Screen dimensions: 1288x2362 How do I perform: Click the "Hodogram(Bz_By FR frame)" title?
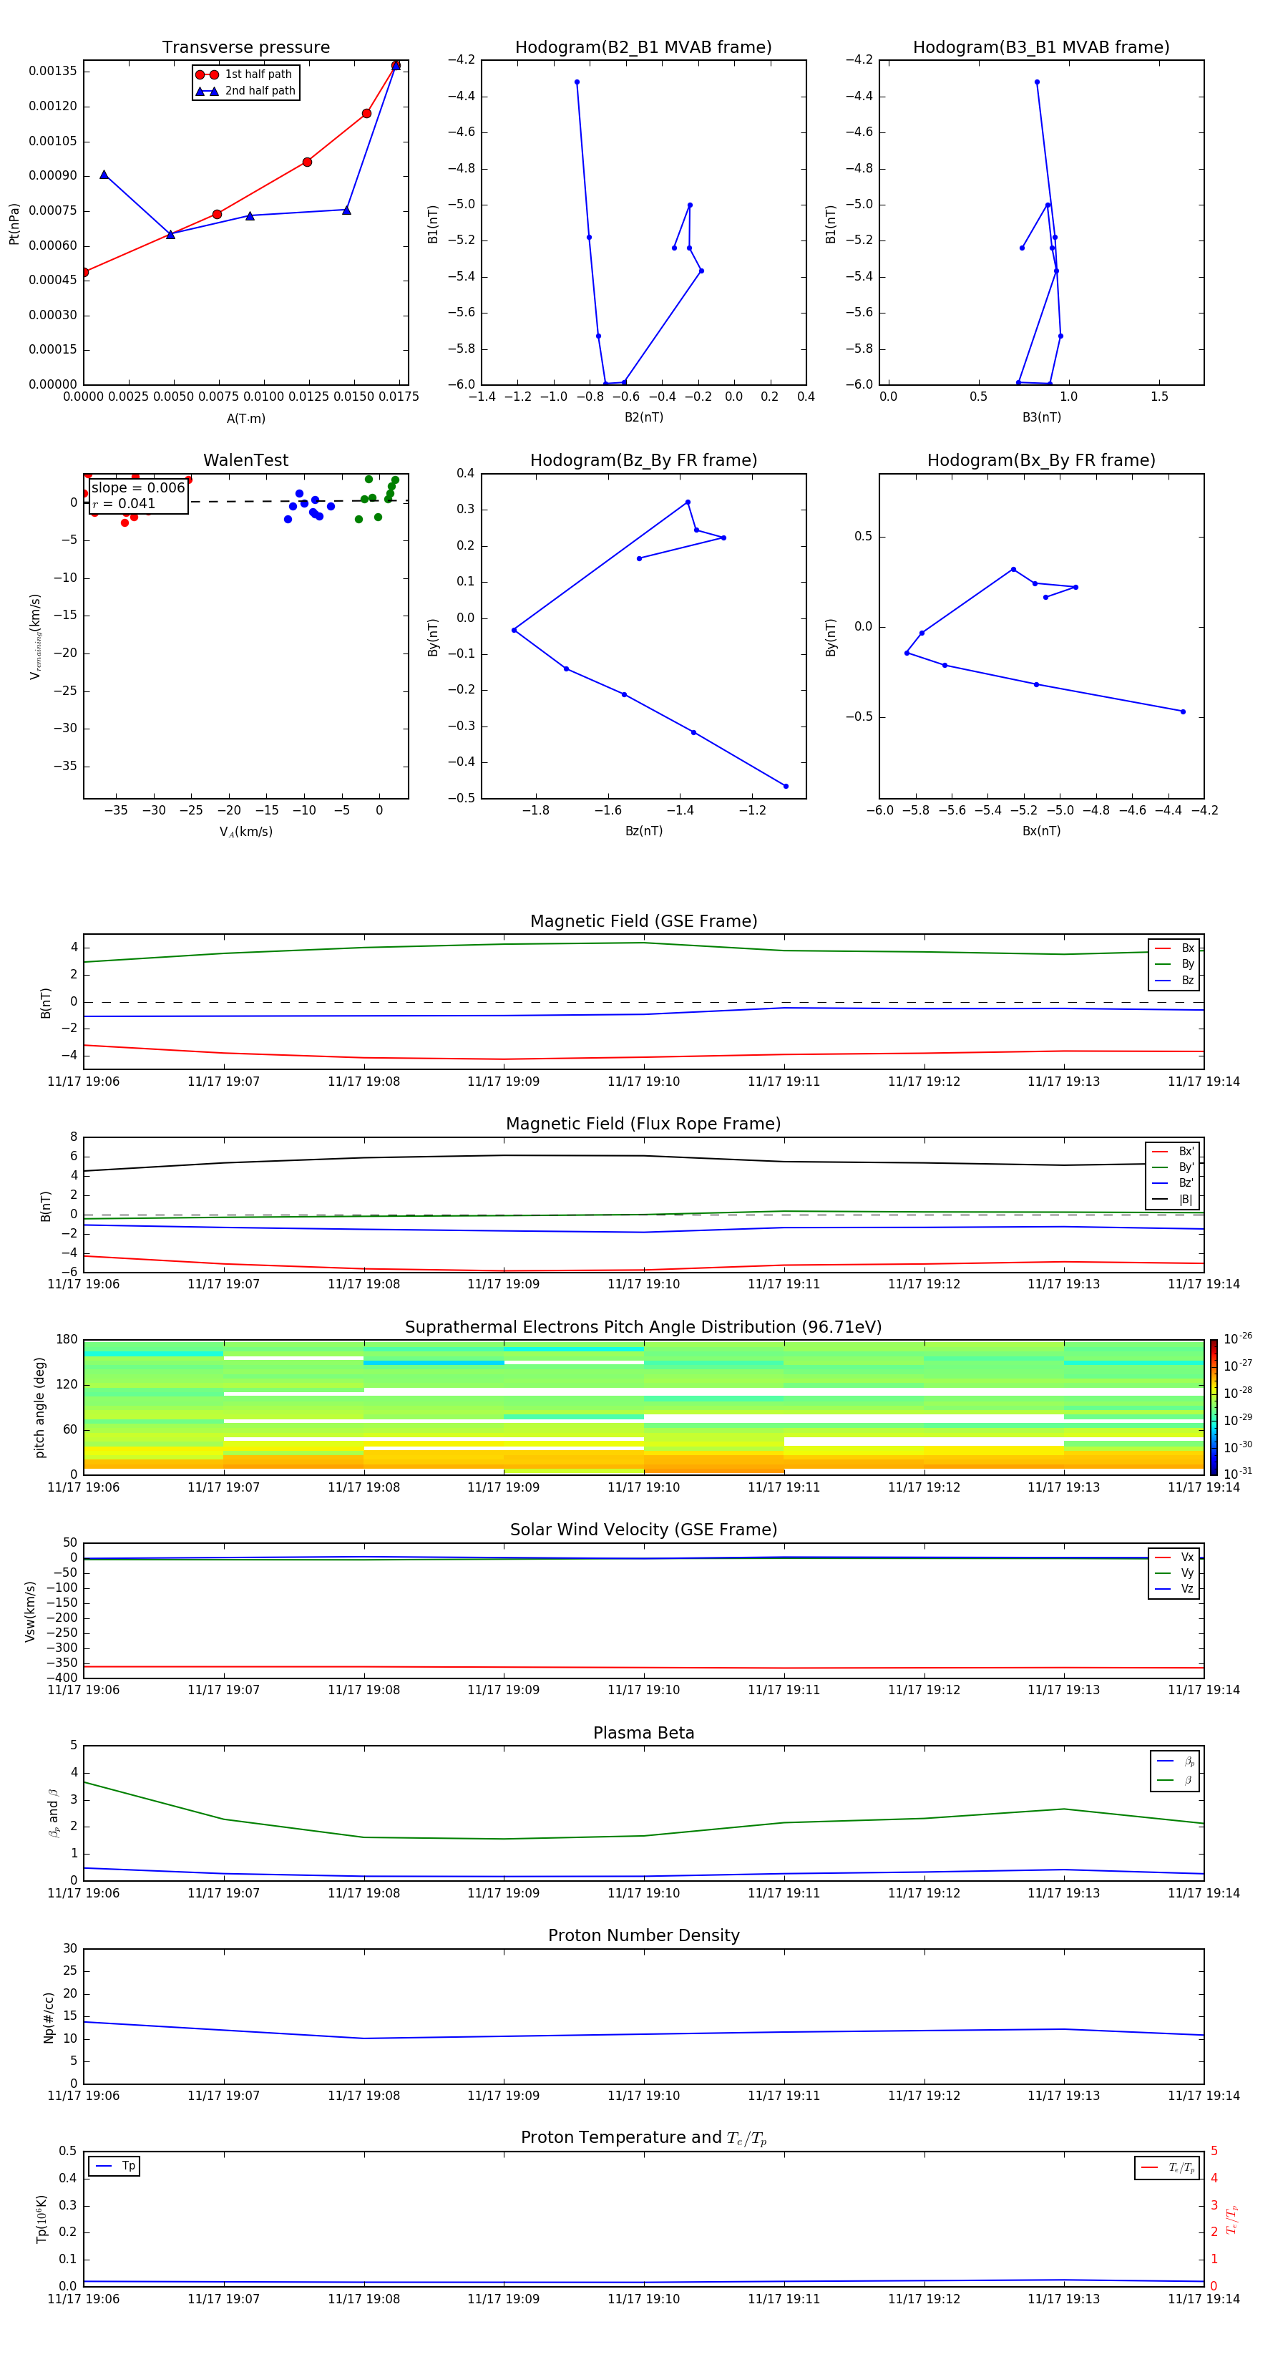pyautogui.click(x=643, y=460)
